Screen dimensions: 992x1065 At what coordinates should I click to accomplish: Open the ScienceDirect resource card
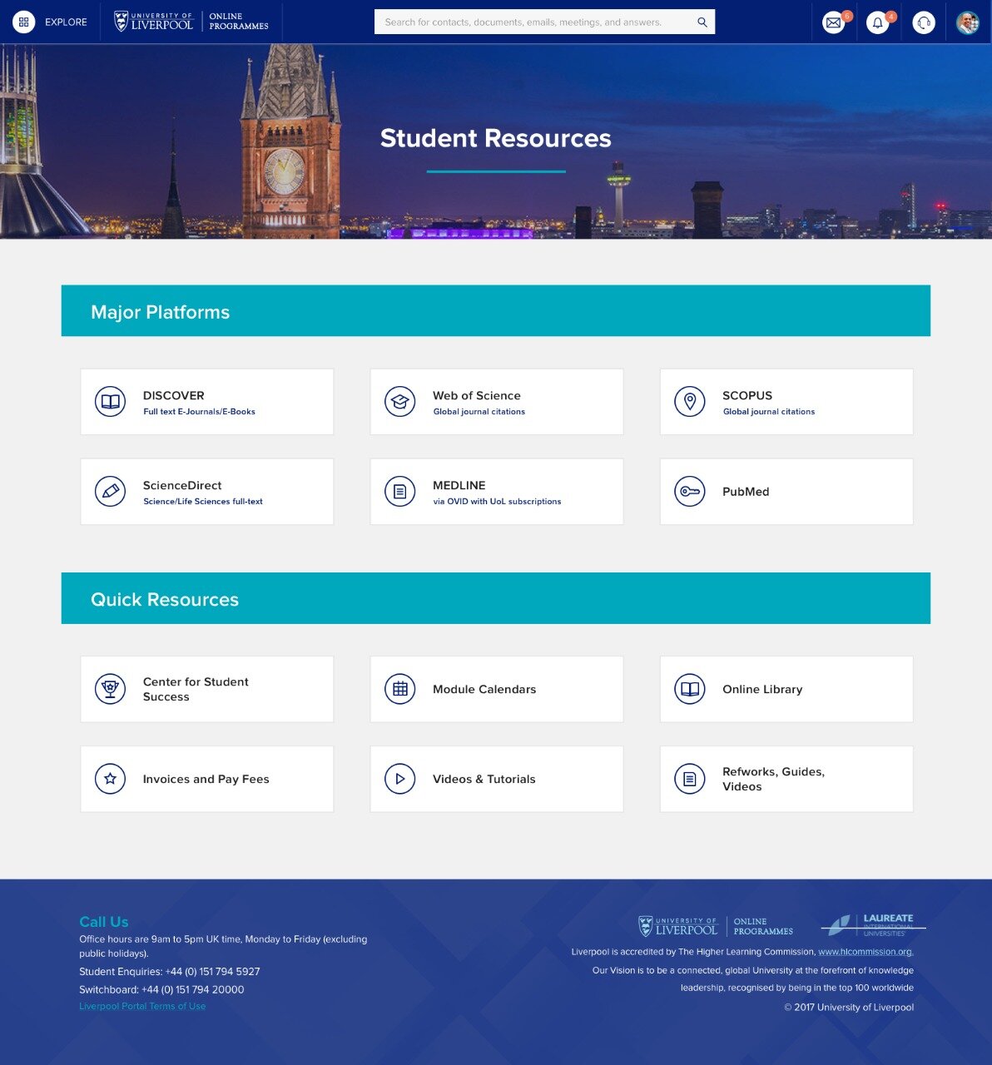(206, 491)
